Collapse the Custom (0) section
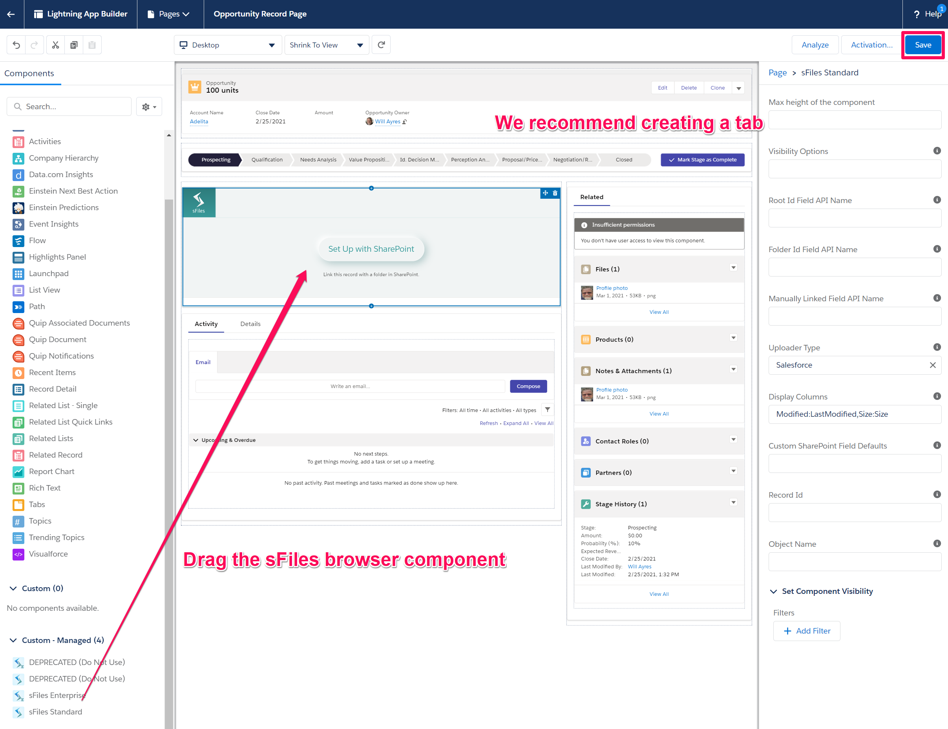948x729 pixels. coord(13,588)
